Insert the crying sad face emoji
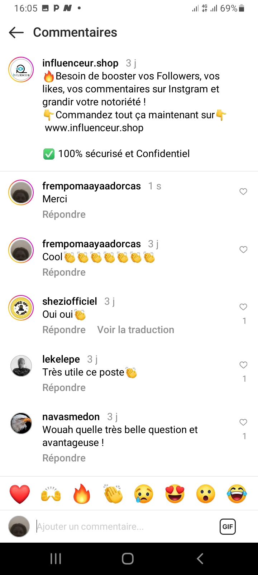 tap(144, 494)
